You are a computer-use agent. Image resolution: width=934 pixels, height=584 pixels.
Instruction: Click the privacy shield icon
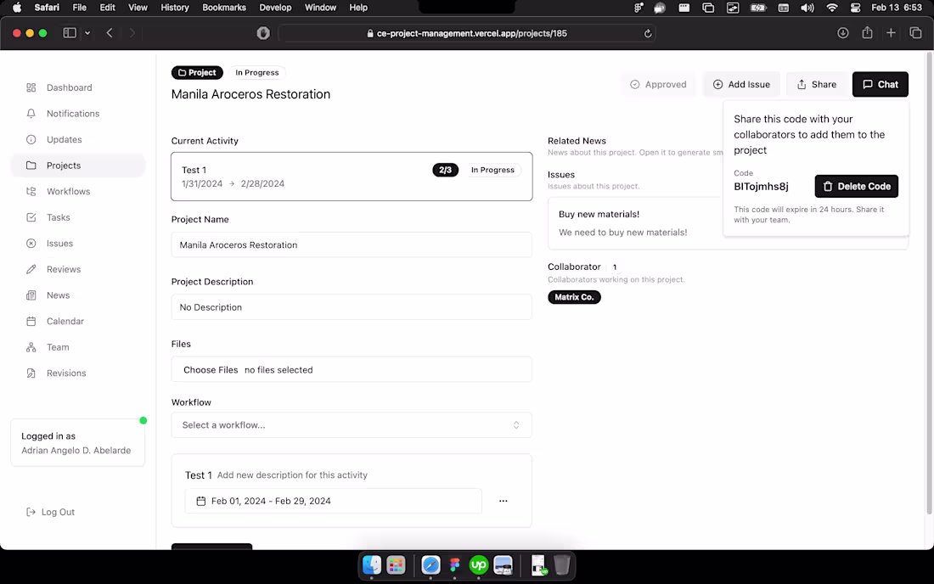click(263, 33)
